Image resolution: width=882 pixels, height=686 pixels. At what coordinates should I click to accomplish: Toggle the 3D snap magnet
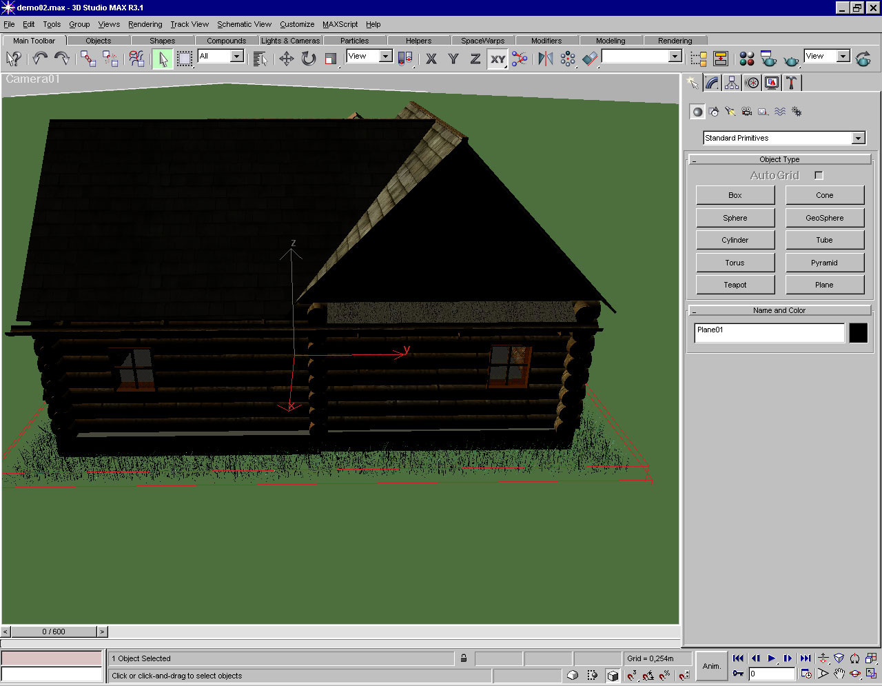(632, 676)
